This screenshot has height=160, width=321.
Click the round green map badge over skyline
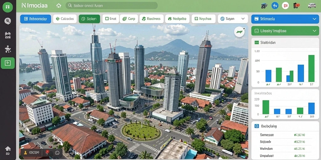(x=239, y=32)
